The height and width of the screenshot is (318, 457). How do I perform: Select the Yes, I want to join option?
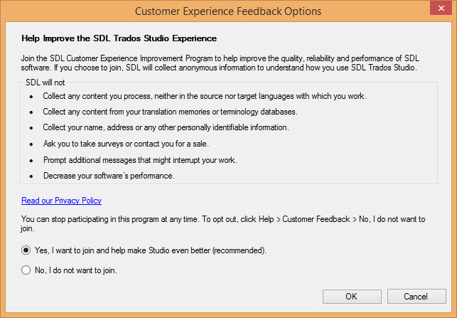26,250
